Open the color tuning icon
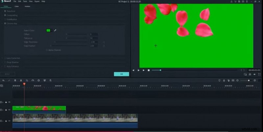263x132 pixels. point(38,80)
